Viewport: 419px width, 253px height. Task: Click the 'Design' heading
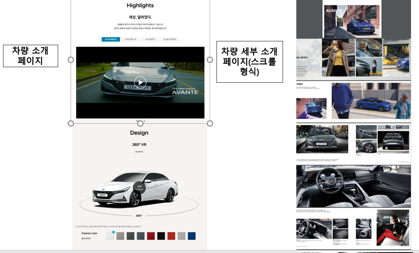click(x=139, y=133)
